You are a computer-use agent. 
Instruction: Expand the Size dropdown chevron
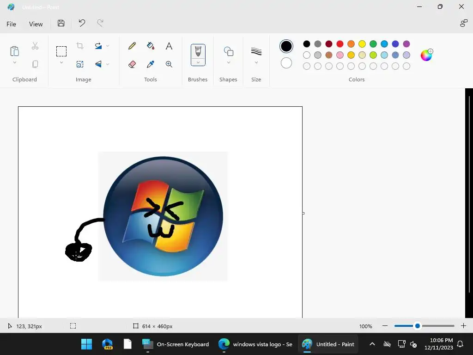[x=256, y=62]
